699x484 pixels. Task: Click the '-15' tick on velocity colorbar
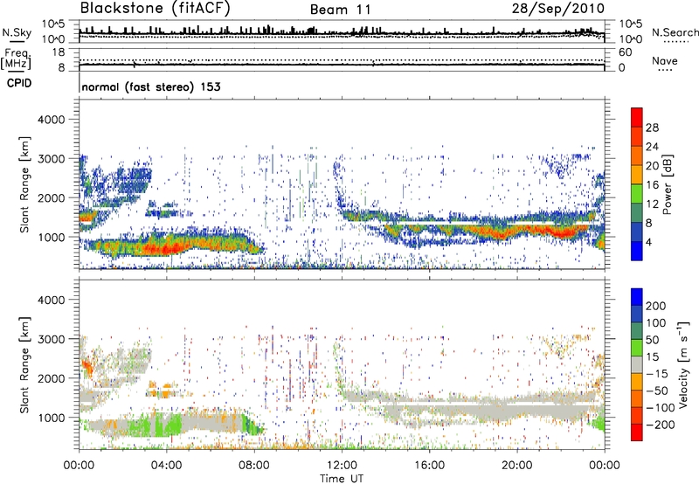click(x=657, y=373)
